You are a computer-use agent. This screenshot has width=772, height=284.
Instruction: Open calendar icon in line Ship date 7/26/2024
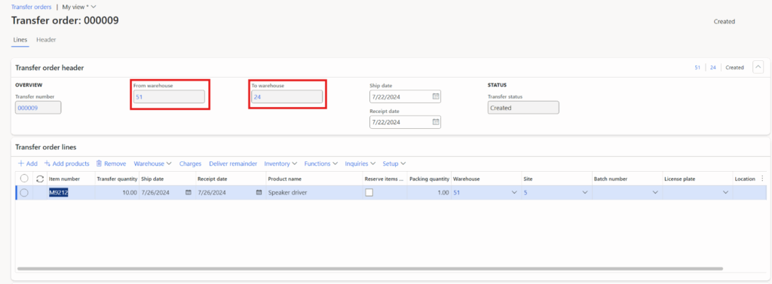(x=188, y=192)
